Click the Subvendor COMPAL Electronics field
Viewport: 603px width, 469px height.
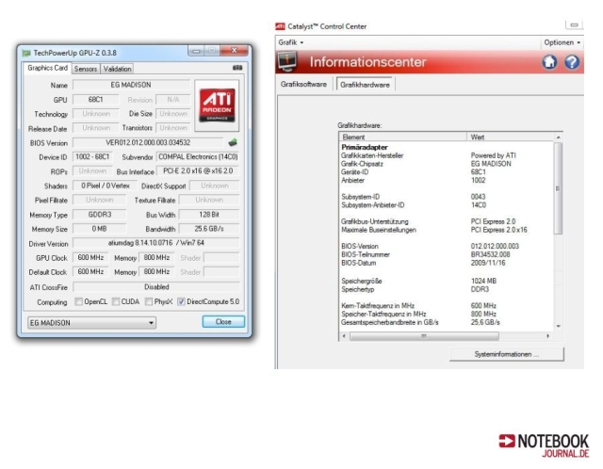[198, 157]
